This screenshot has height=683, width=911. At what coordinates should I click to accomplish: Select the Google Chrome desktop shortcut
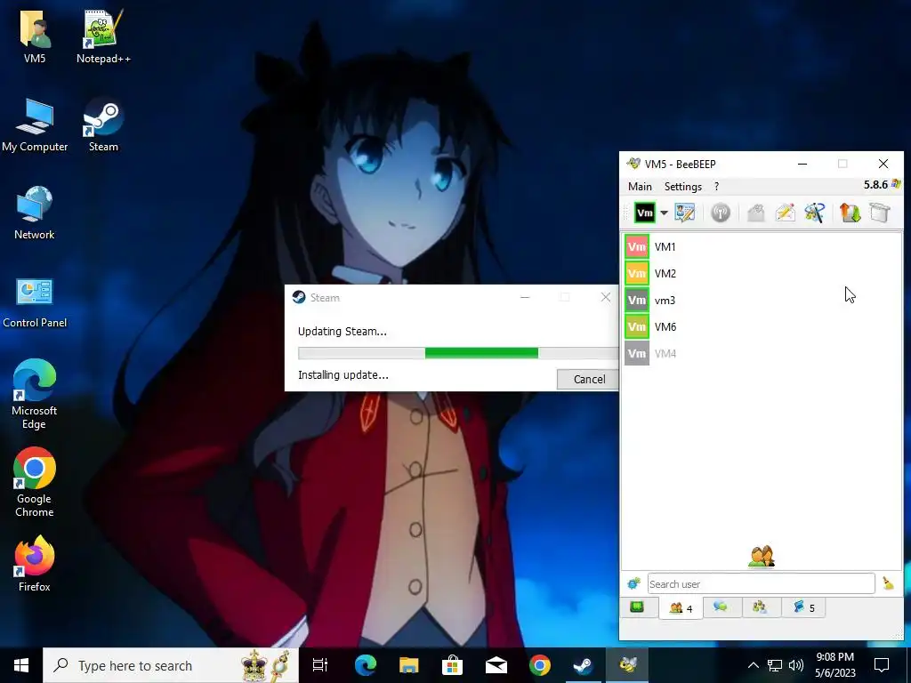coord(35,482)
